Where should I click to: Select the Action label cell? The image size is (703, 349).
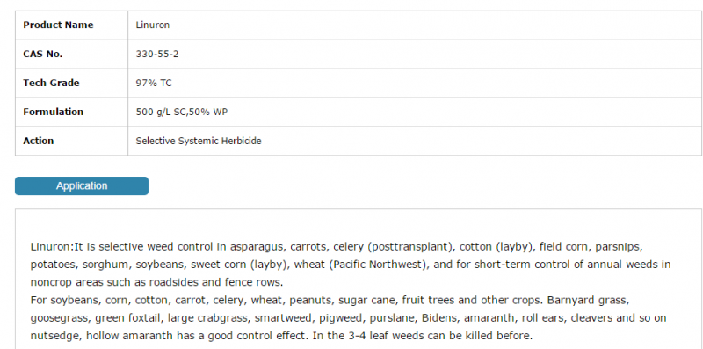(72, 141)
